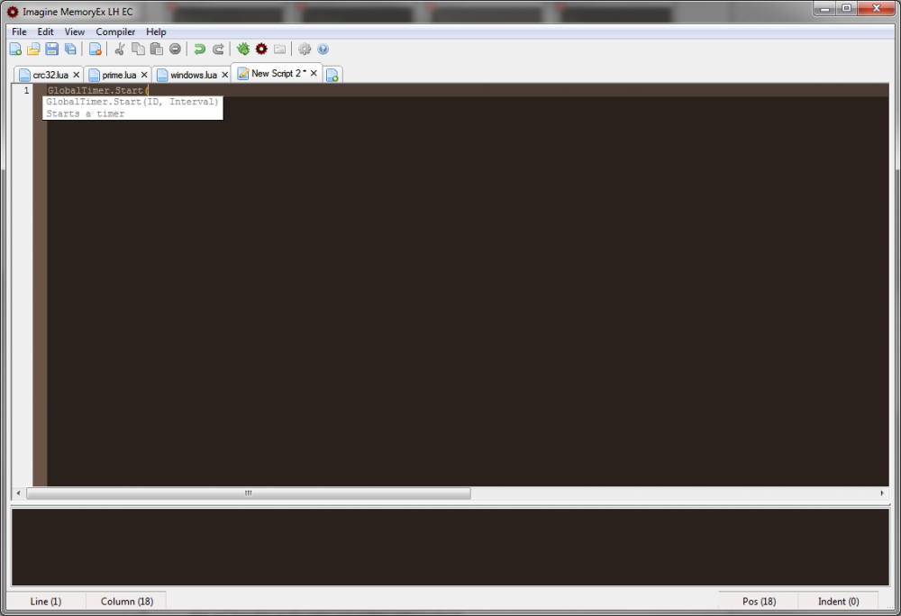Click the dark red gear compile icon

261,50
